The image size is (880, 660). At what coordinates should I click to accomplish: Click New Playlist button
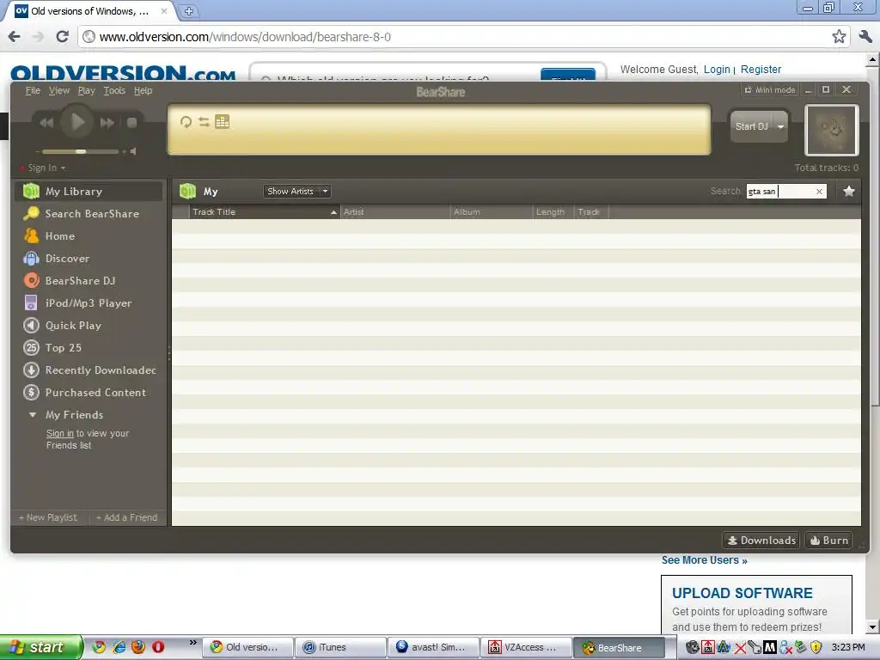pos(48,517)
